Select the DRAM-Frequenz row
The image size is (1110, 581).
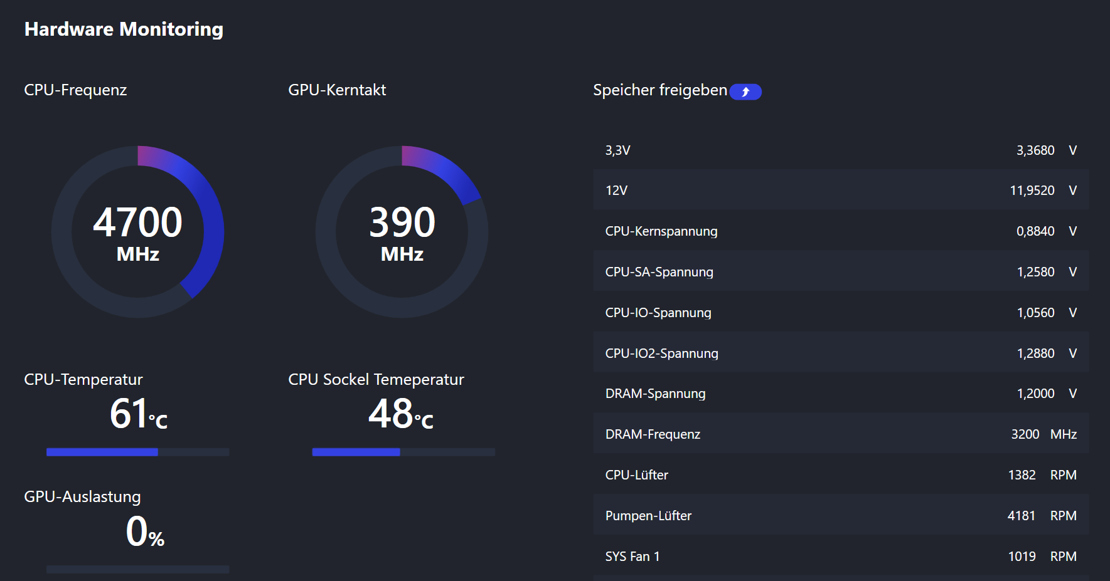tap(841, 434)
